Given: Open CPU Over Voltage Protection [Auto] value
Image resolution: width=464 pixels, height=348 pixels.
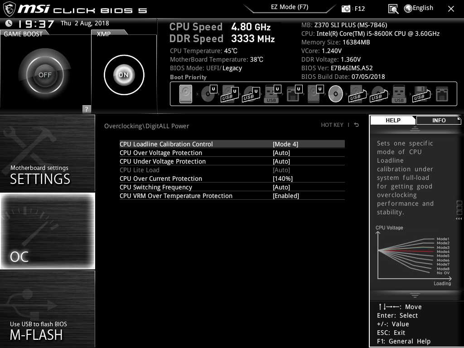Looking at the screenshot, I should coord(281,153).
